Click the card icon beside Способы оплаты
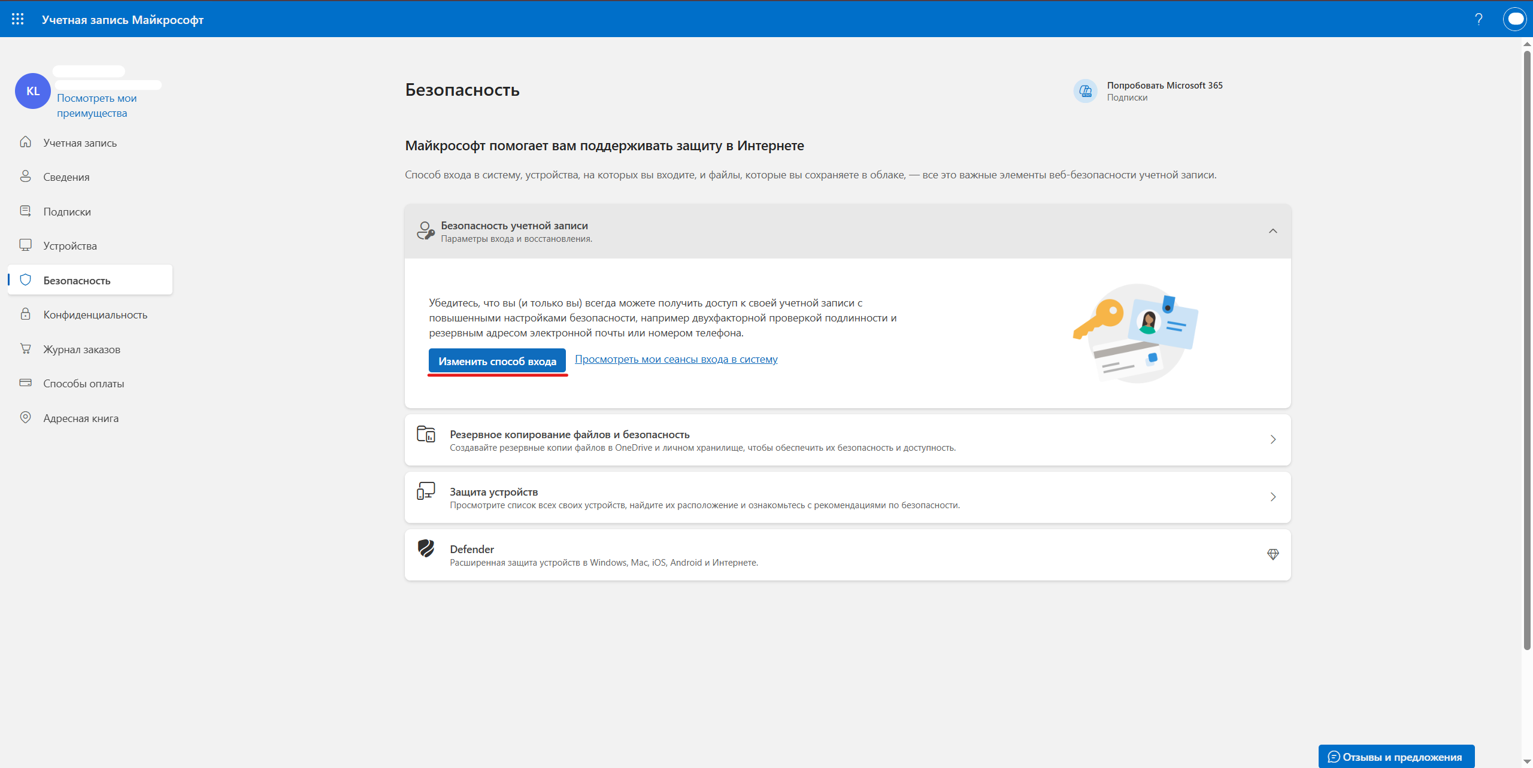Screen dimensions: 1533x768 coord(25,383)
